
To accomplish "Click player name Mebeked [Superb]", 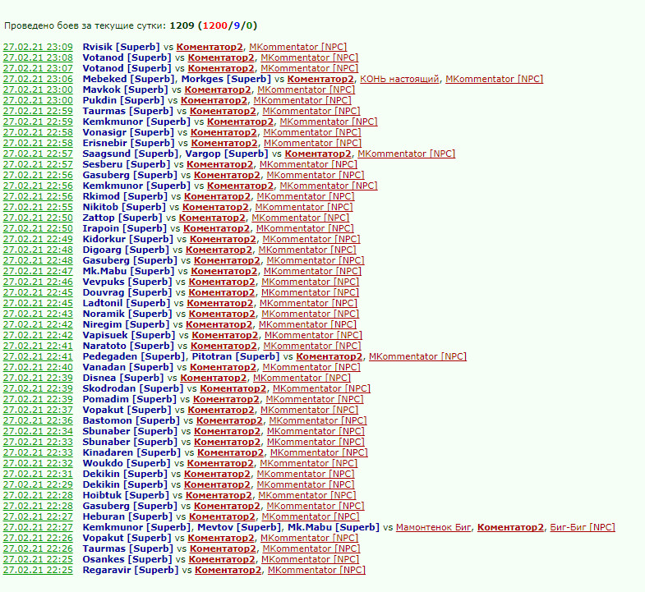I will coord(129,79).
